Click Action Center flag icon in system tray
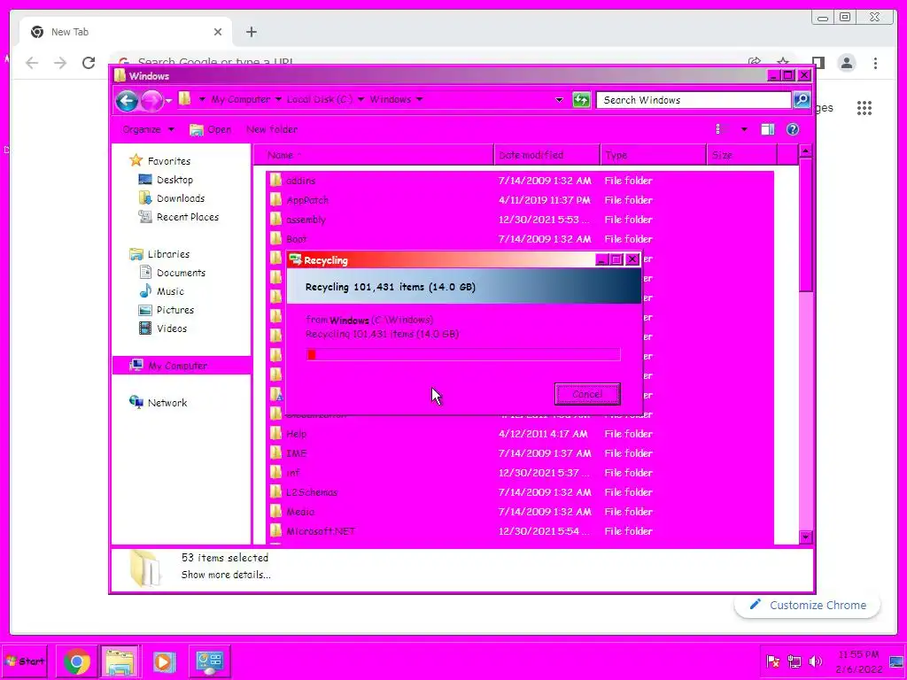 [772, 661]
